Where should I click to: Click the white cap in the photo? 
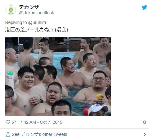[97, 109]
